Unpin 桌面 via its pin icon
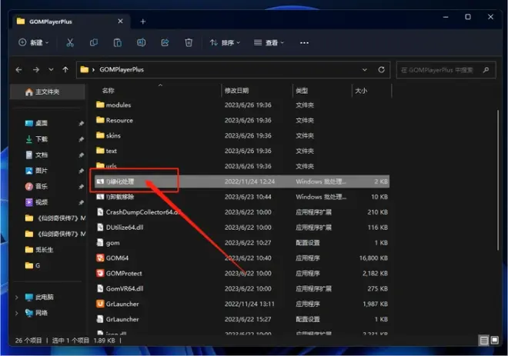The width and height of the screenshot is (508, 356). [81, 123]
